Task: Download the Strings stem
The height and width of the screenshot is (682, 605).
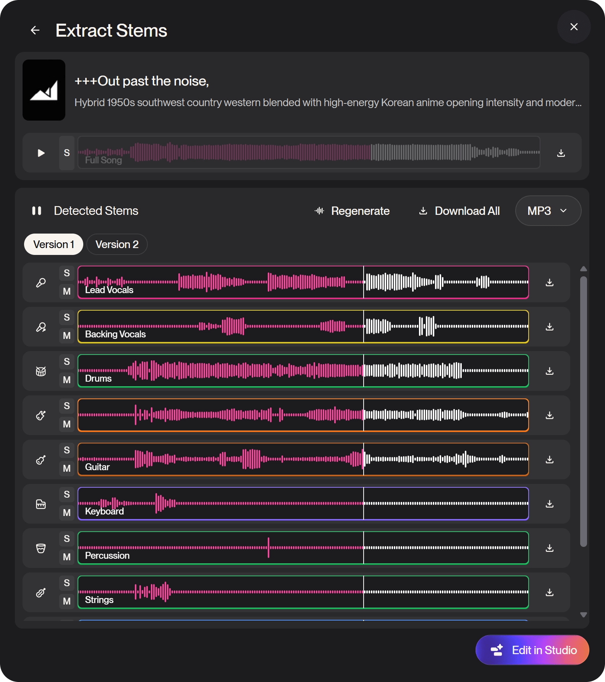Action: [549, 592]
